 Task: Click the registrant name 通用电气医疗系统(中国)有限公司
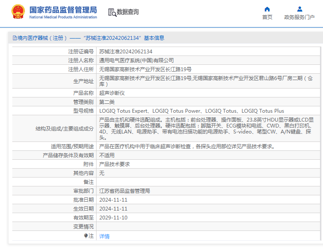tap(136, 60)
